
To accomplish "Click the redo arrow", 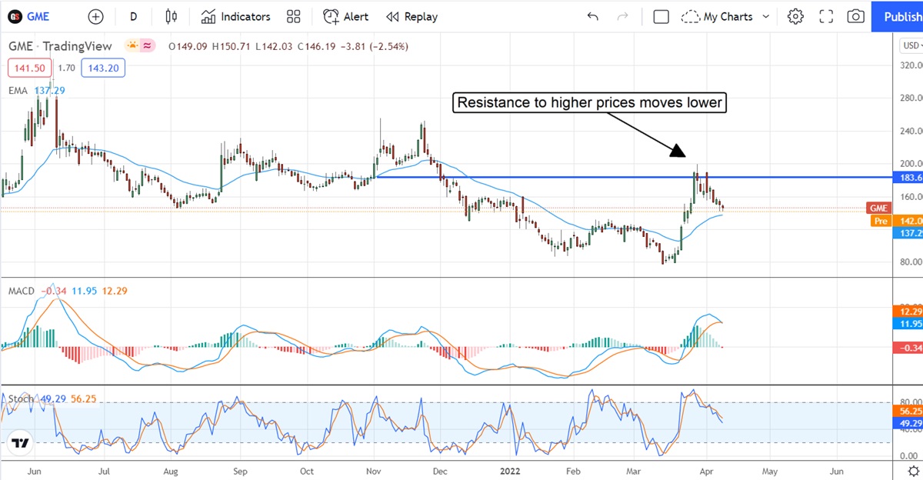I will point(622,16).
